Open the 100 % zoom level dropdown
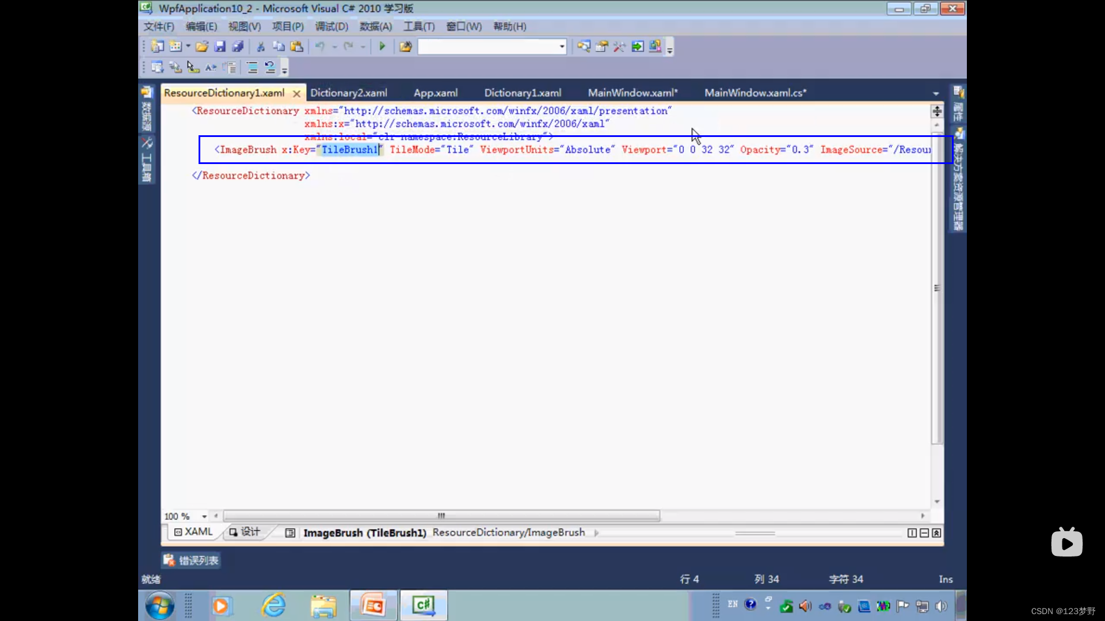Screen dimensions: 1105x621 pos(204,516)
